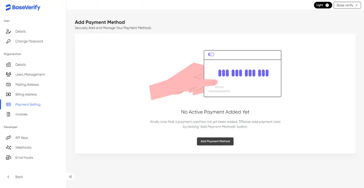Image resolution: width=364 pixels, height=188 pixels.
Task: Click the Invoices document icon
Action: click(x=8, y=114)
